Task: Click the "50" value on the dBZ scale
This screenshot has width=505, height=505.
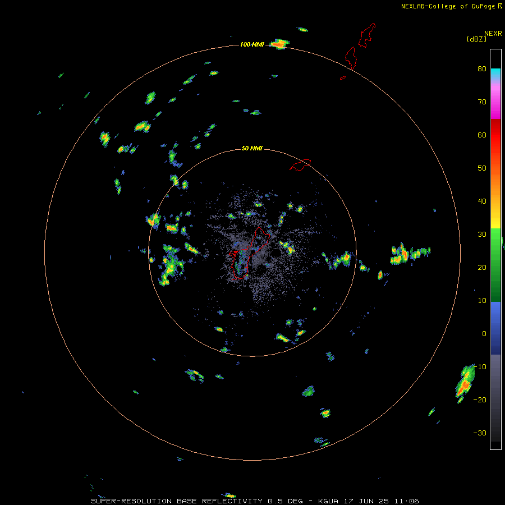Action: (482, 168)
